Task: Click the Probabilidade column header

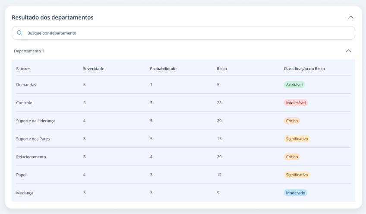Action: 163,69
